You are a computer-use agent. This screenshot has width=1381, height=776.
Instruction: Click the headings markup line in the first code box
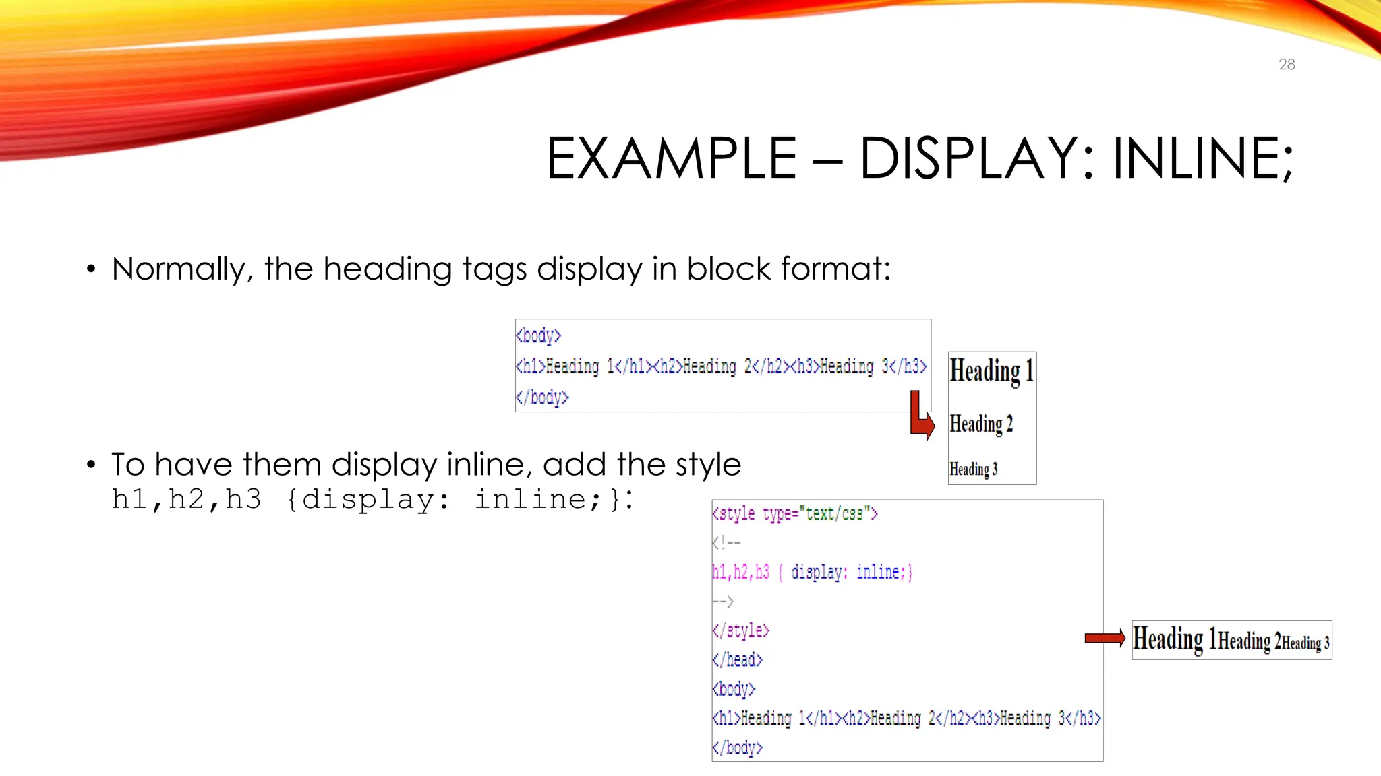coord(722,366)
